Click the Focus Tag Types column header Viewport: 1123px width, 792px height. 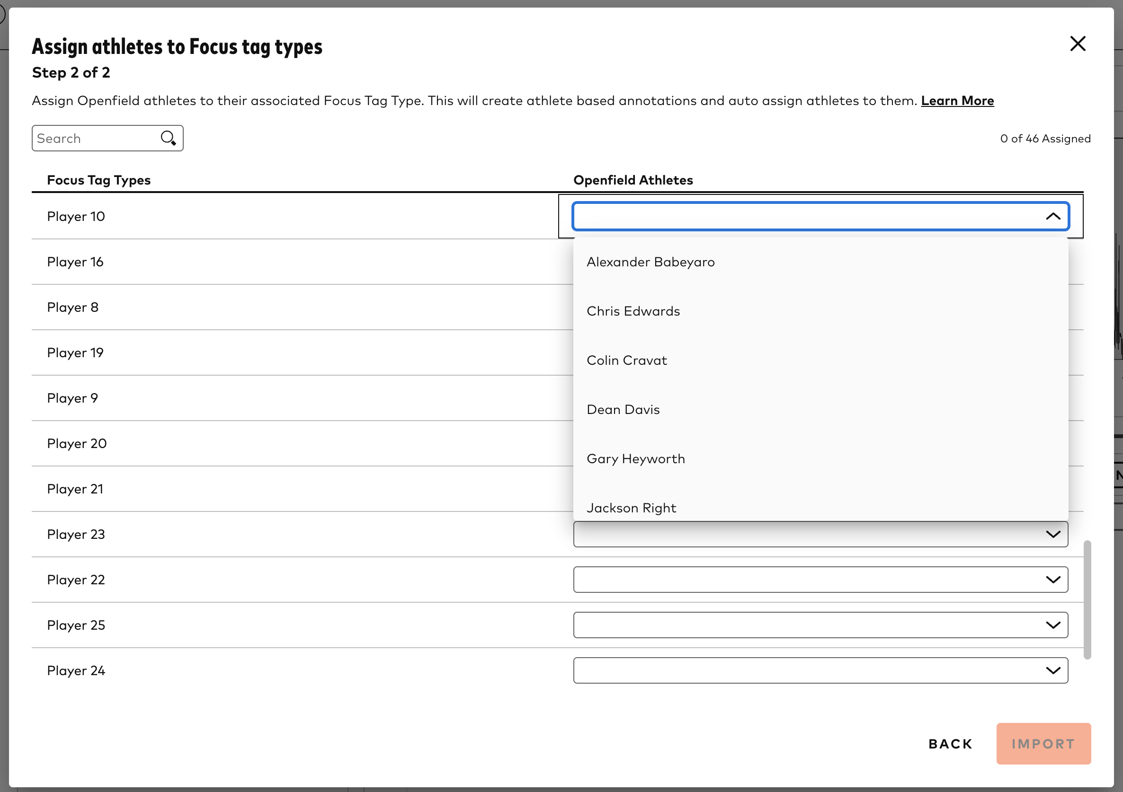[x=99, y=180]
